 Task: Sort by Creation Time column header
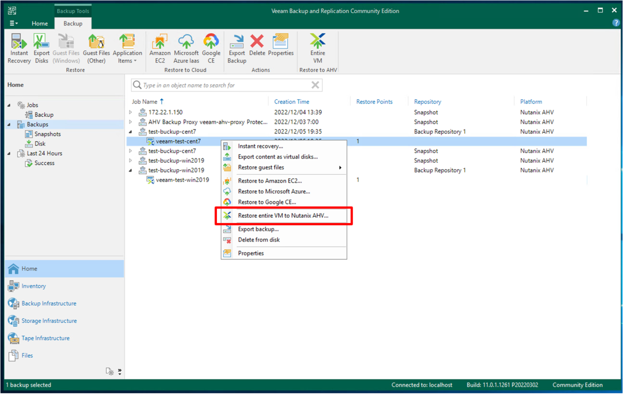292,102
